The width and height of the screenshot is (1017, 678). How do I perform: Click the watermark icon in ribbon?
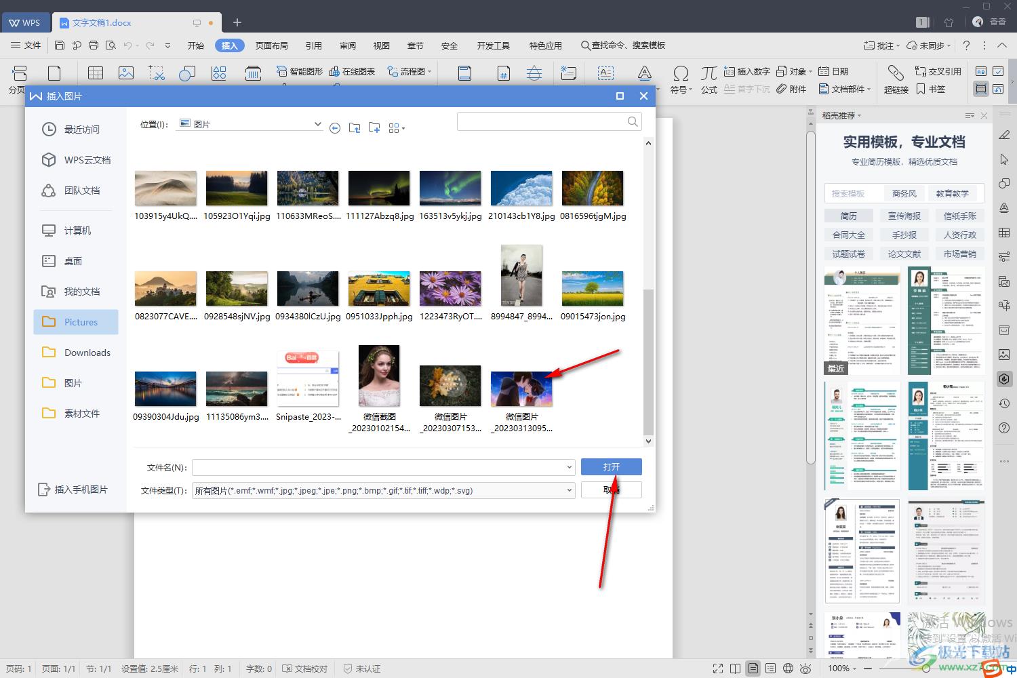(534, 73)
